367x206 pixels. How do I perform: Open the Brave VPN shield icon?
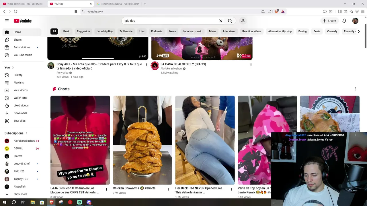pos(357,11)
